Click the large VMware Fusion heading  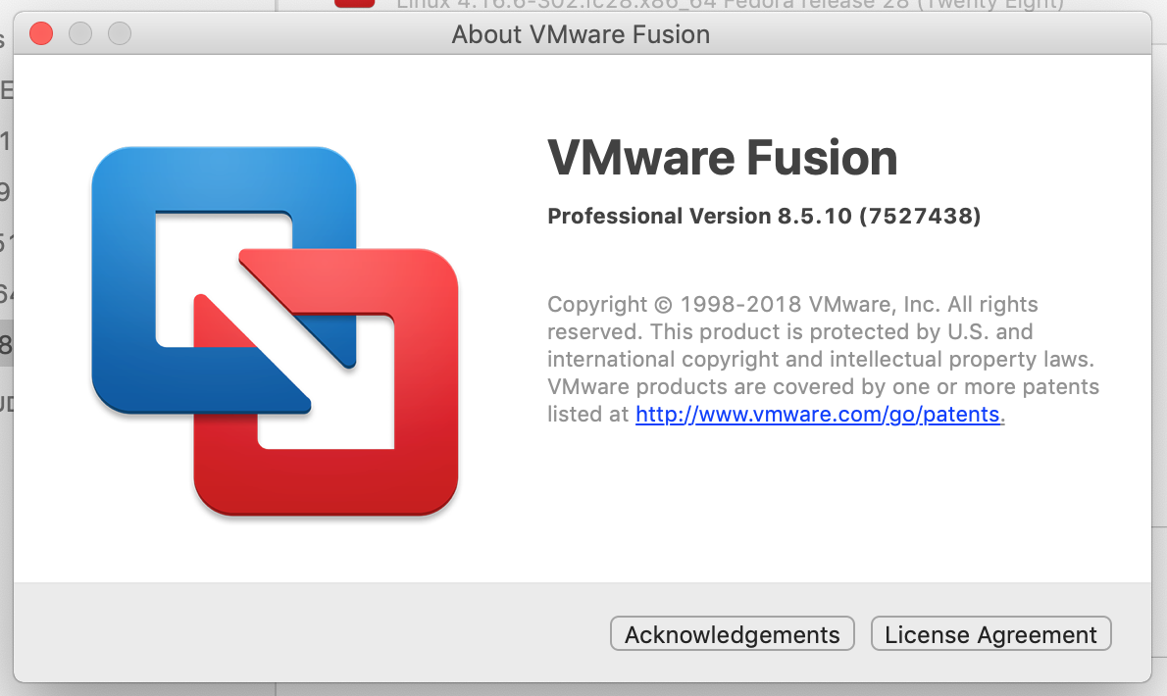click(x=723, y=158)
